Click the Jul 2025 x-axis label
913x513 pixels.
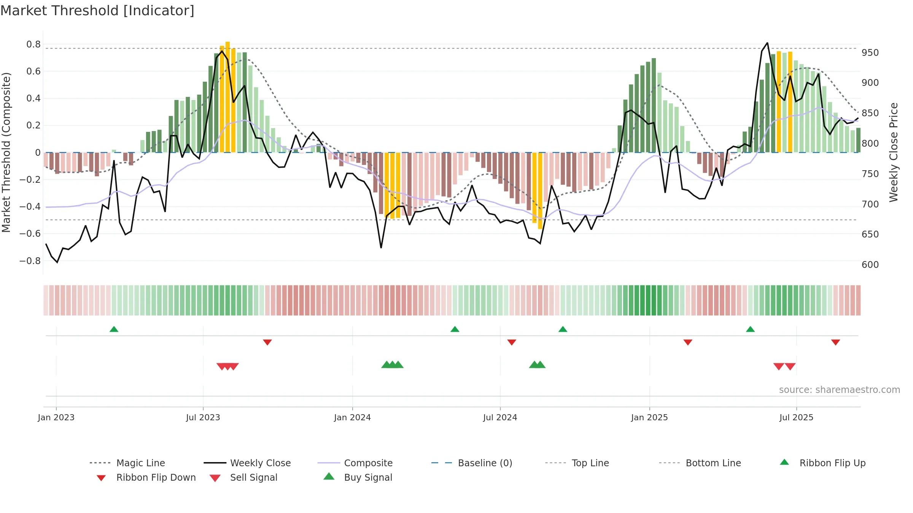pos(796,417)
